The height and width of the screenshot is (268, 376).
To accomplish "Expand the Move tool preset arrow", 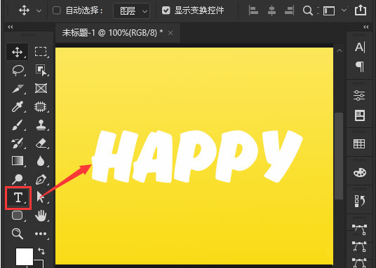I will tap(39, 11).
